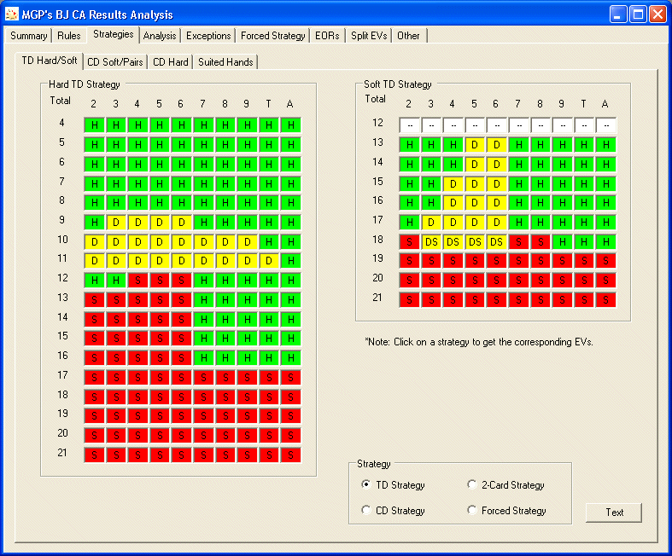This screenshot has width=672, height=556.
Task: Click soft 16 vs dealer 6 D cell
Action: 497,202
